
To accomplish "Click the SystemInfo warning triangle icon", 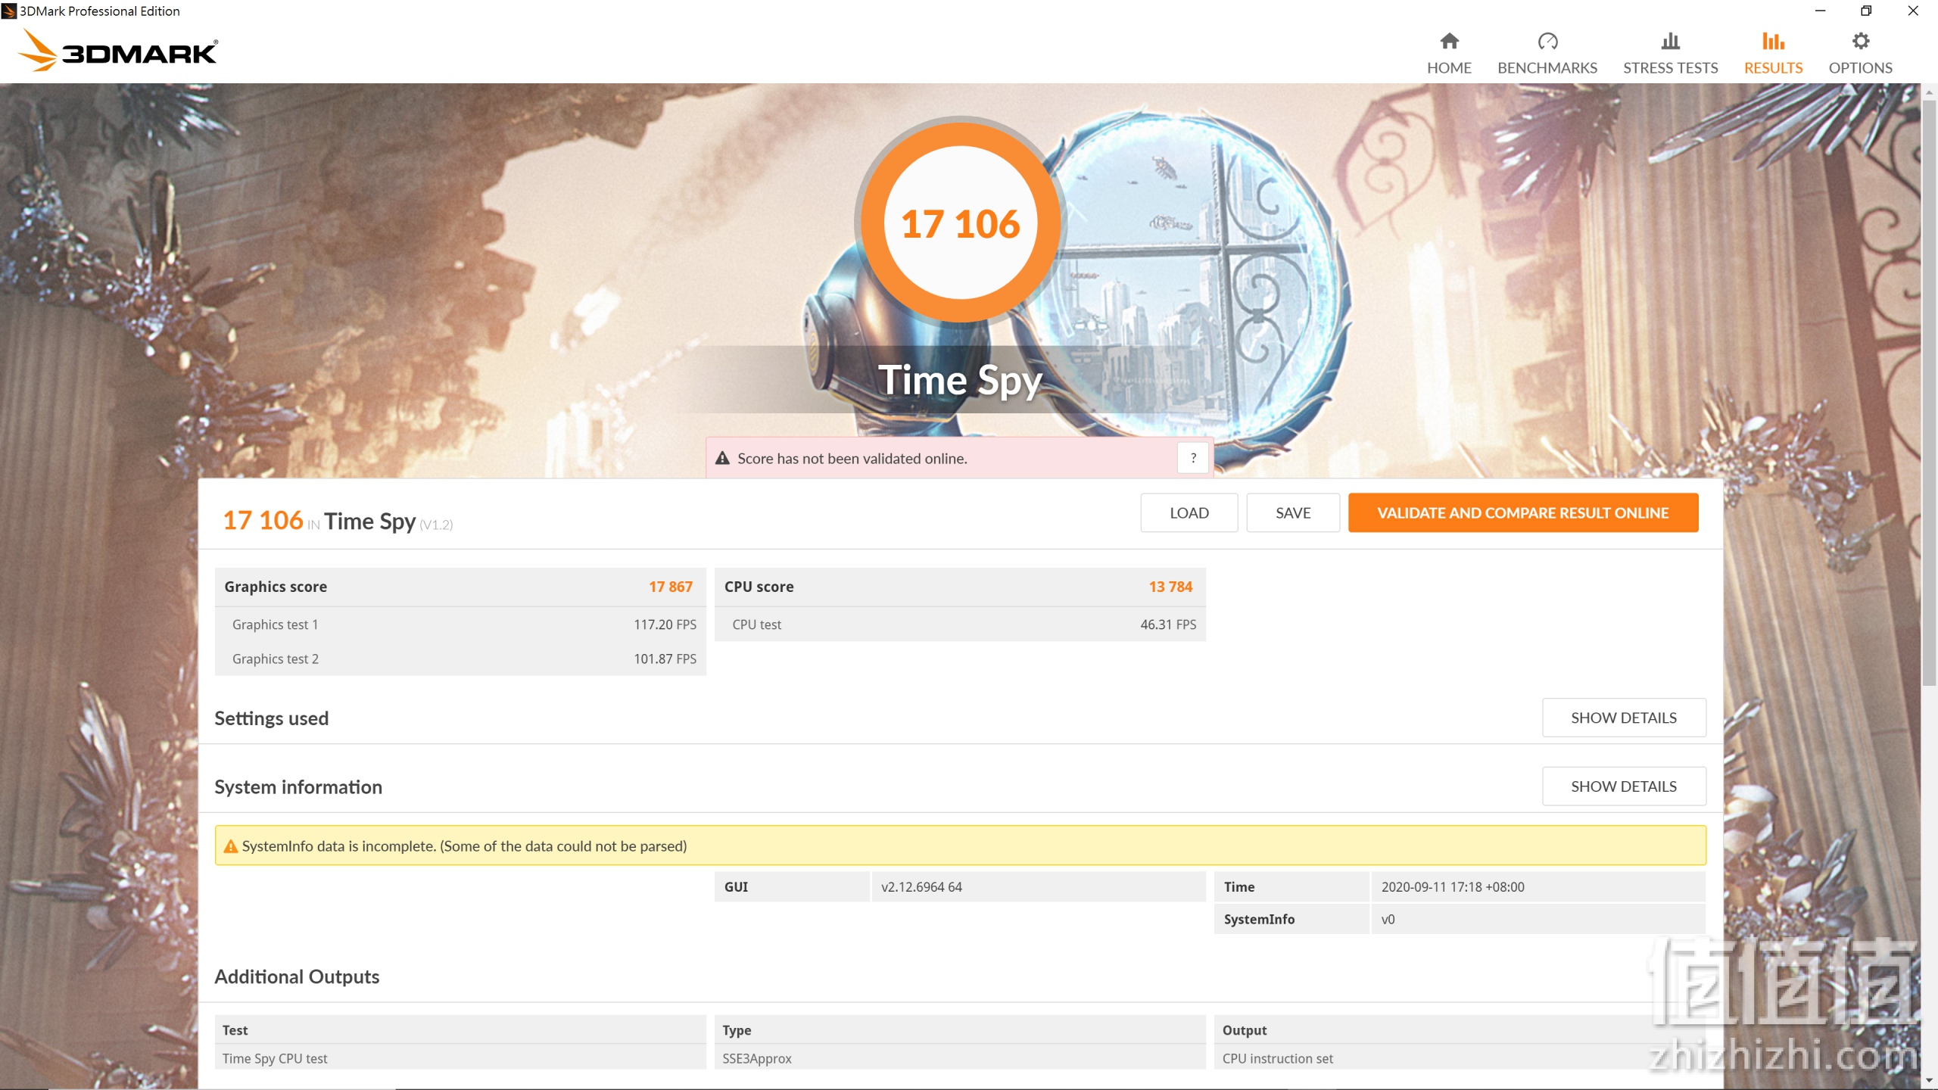I will [231, 846].
